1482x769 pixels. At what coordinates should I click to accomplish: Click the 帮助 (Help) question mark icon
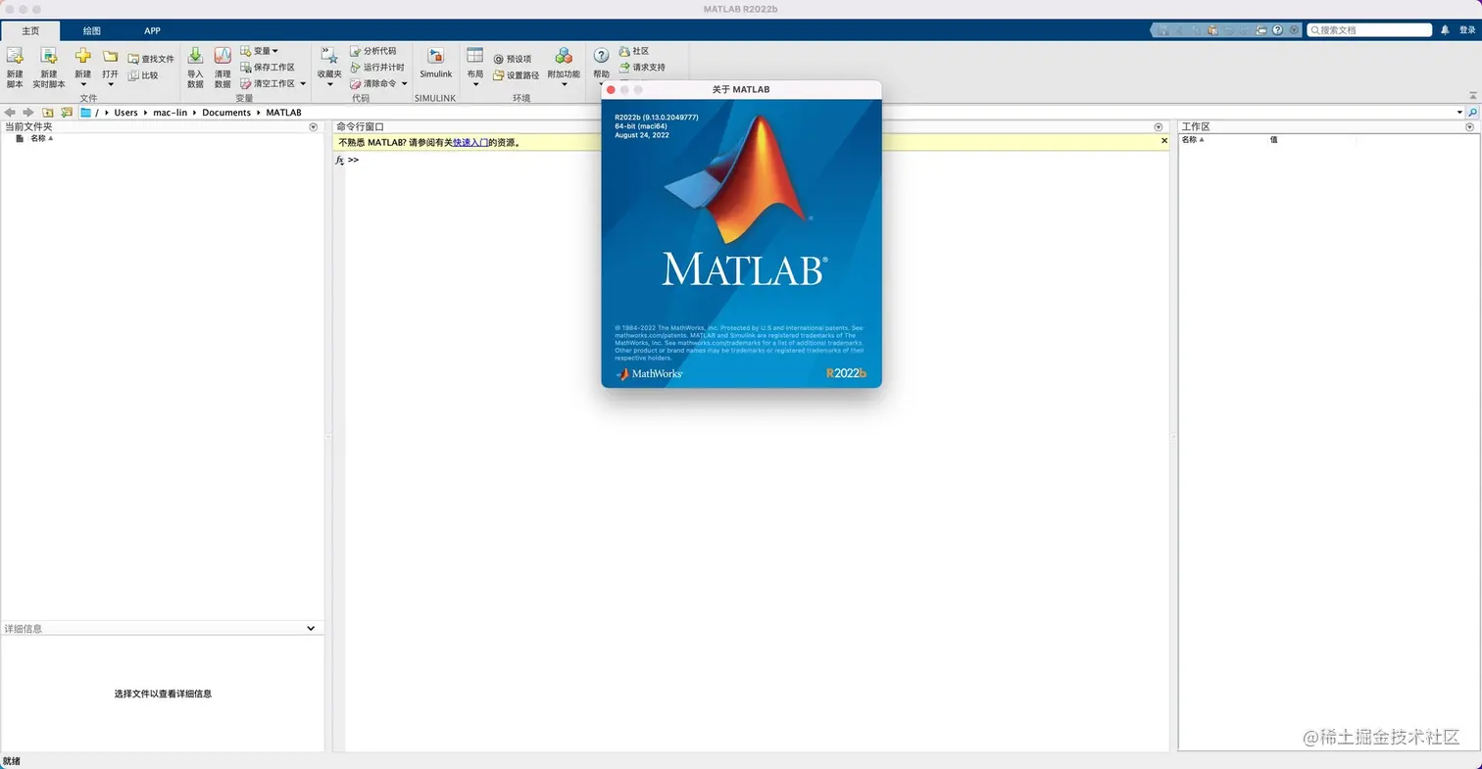[x=602, y=56]
